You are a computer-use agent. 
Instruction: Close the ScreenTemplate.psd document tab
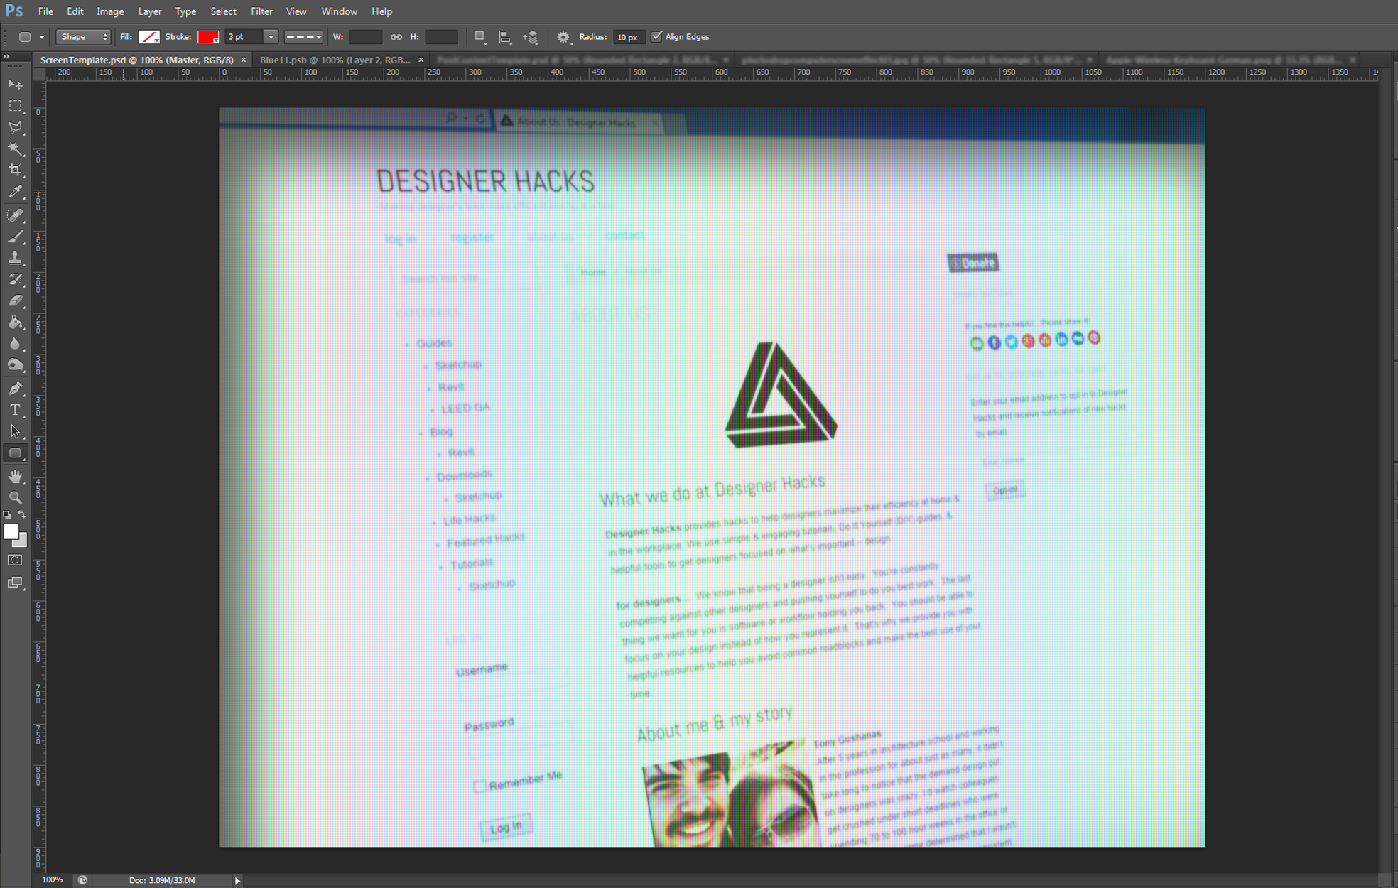244,60
